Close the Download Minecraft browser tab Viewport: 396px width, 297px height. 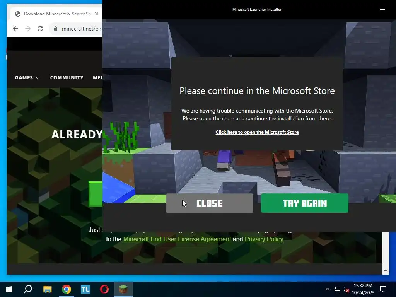(96, 14)
